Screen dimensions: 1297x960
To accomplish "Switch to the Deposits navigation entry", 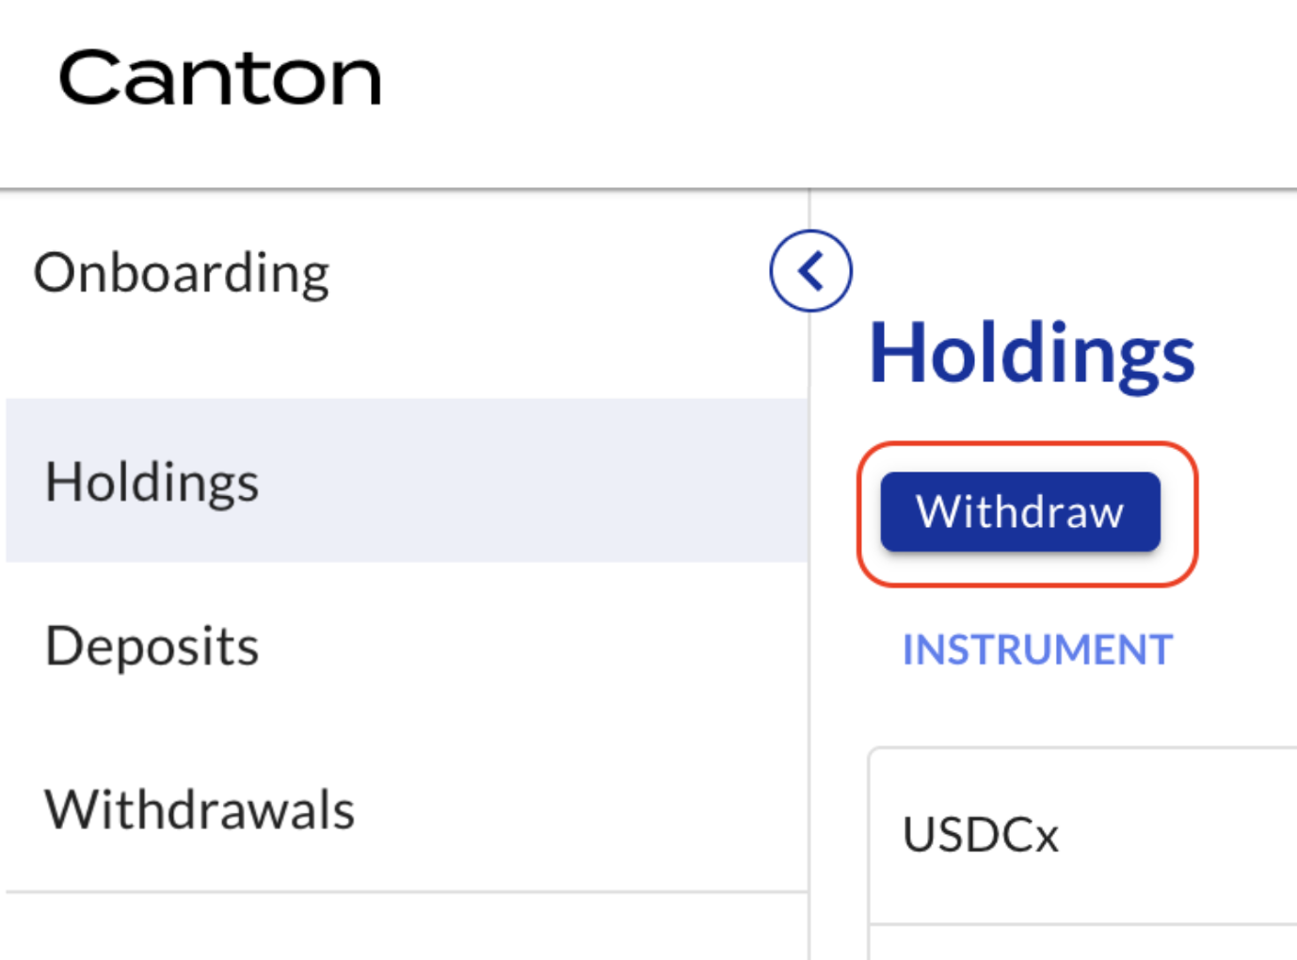I will (x=152, y=647).
